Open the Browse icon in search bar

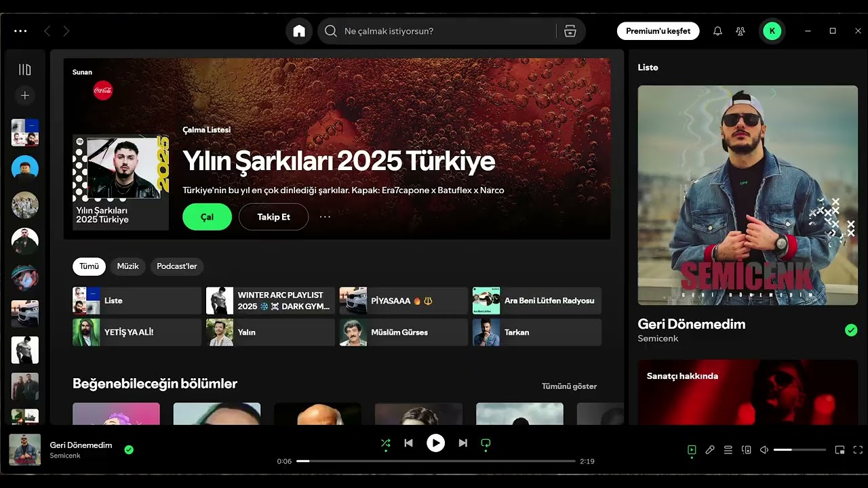pyautogui.click(x=570, y=31)
